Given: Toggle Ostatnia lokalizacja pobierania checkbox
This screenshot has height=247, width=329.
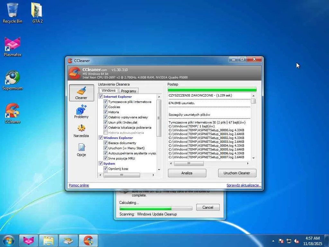Looking at the screenshot, I should pos(105,127).
